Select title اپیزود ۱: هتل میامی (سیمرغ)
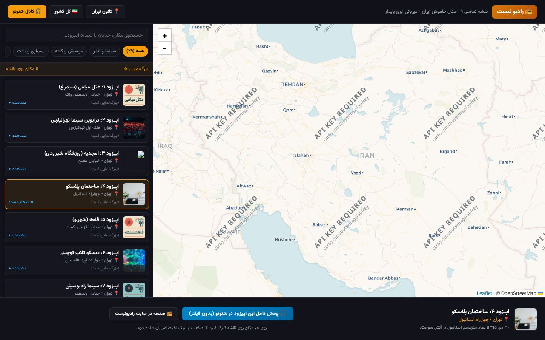Screen dimensions: 545x340 [89, 87]
